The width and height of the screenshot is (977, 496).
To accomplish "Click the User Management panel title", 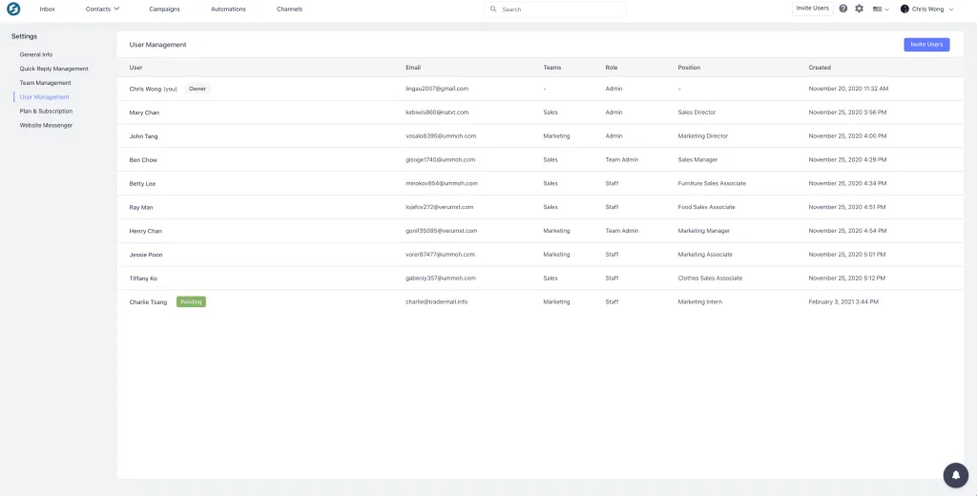I will click(157, 45).
